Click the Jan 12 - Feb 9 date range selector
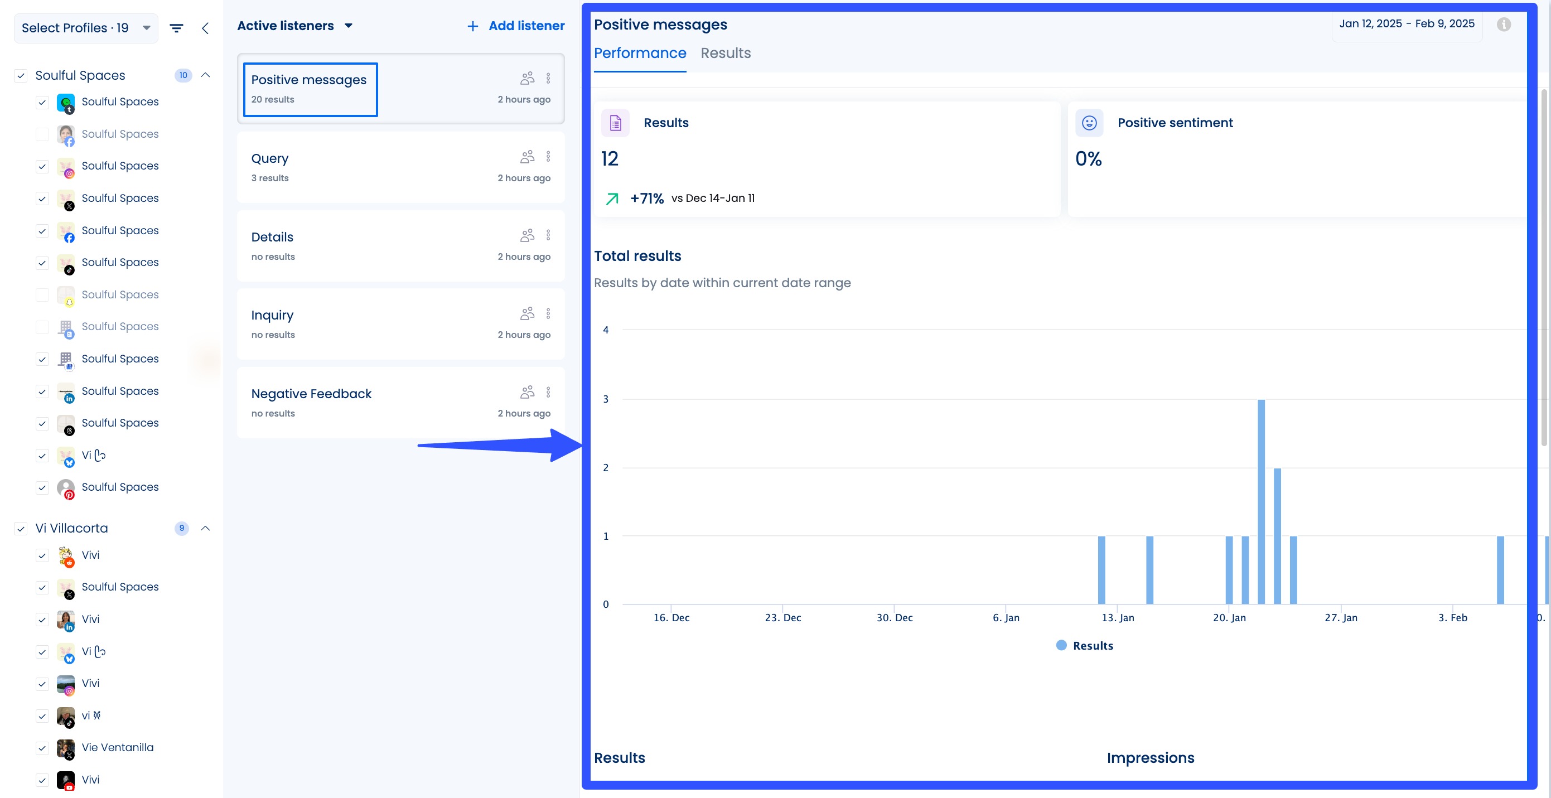 (x=1407, y=24)
